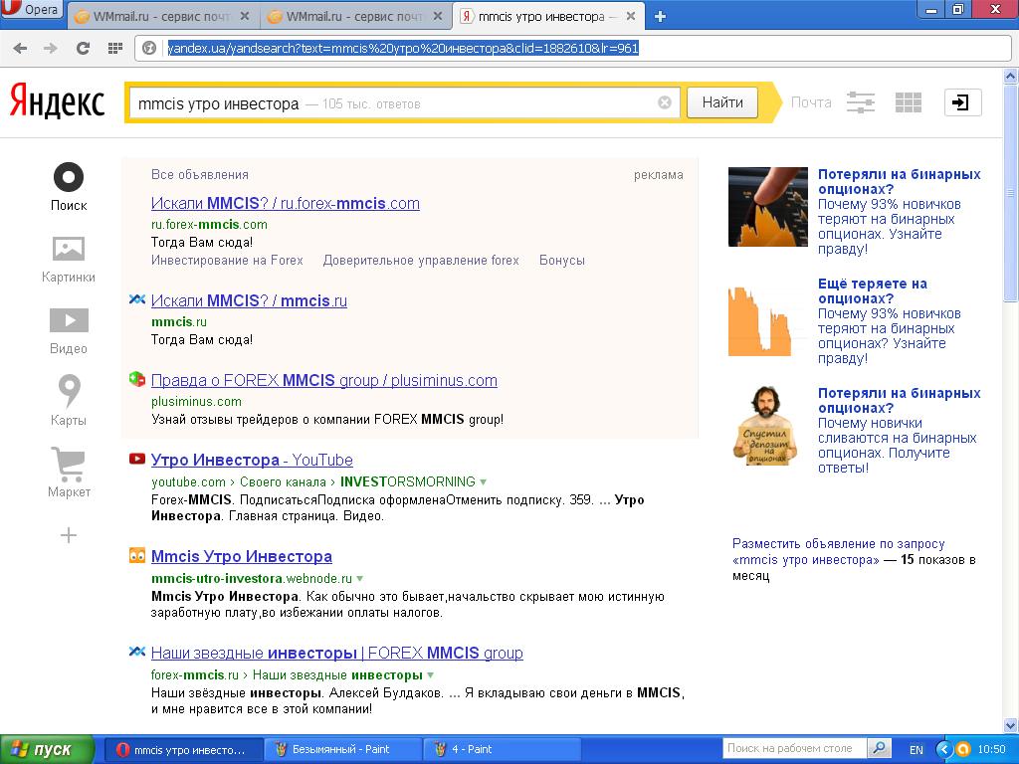Click the vertical scrollbar thumb

(x=1011, y=192)
